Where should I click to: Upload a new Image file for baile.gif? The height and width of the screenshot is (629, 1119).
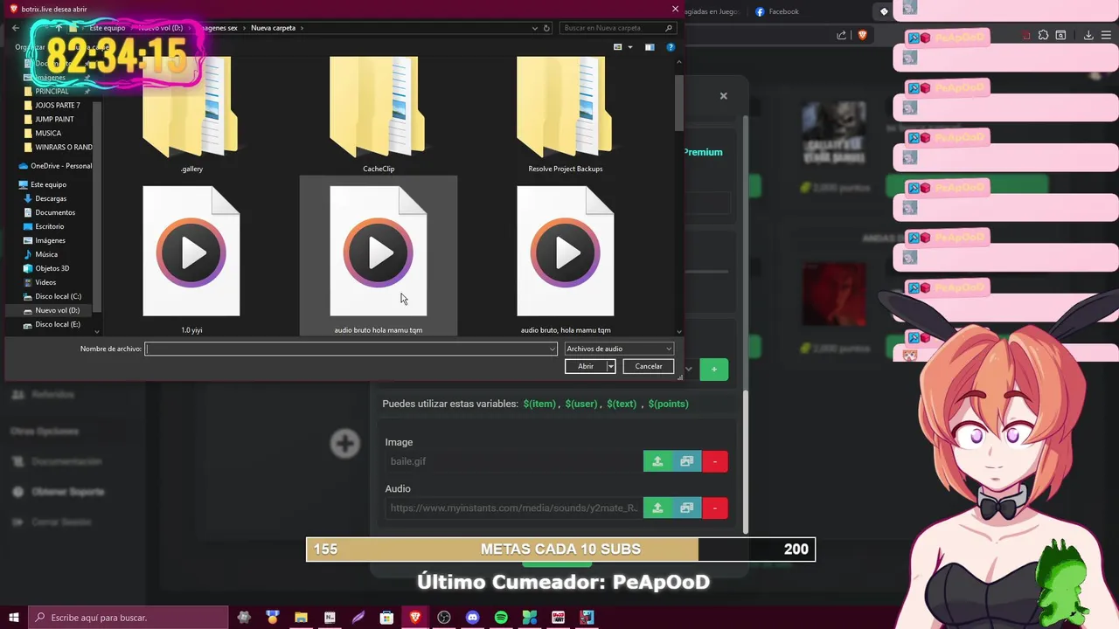pyautogui.click(x=657, y=461)
